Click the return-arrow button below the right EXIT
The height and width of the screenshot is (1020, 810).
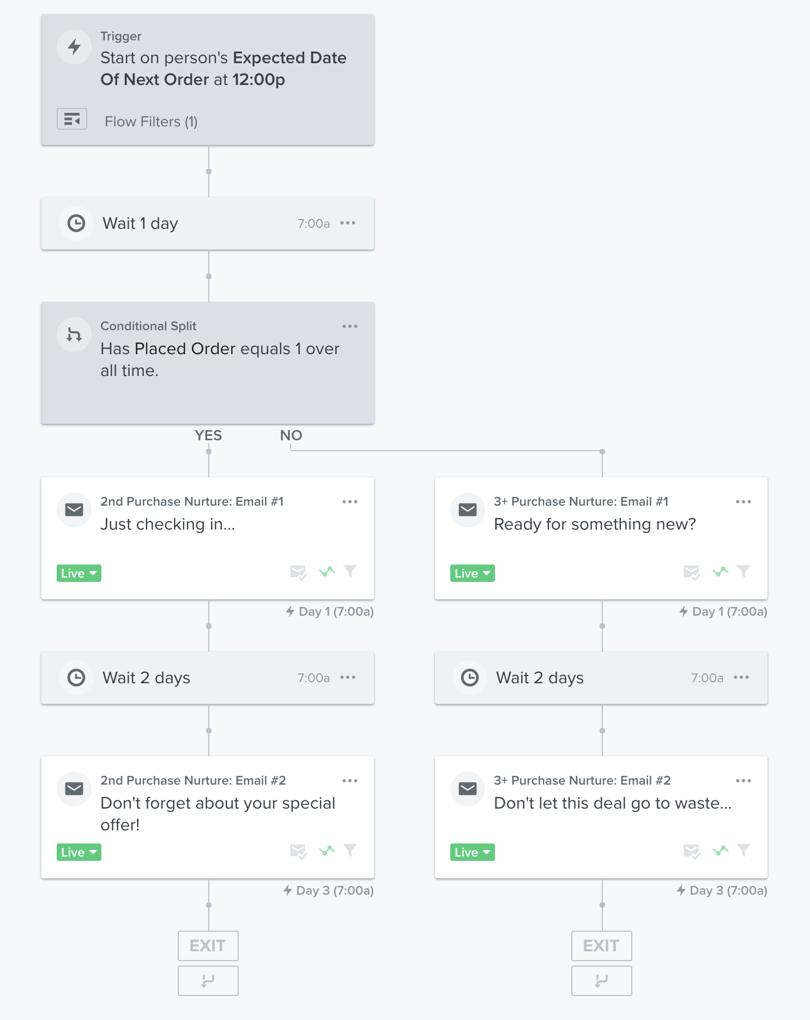pyautogui.click(x=602, y=981)
